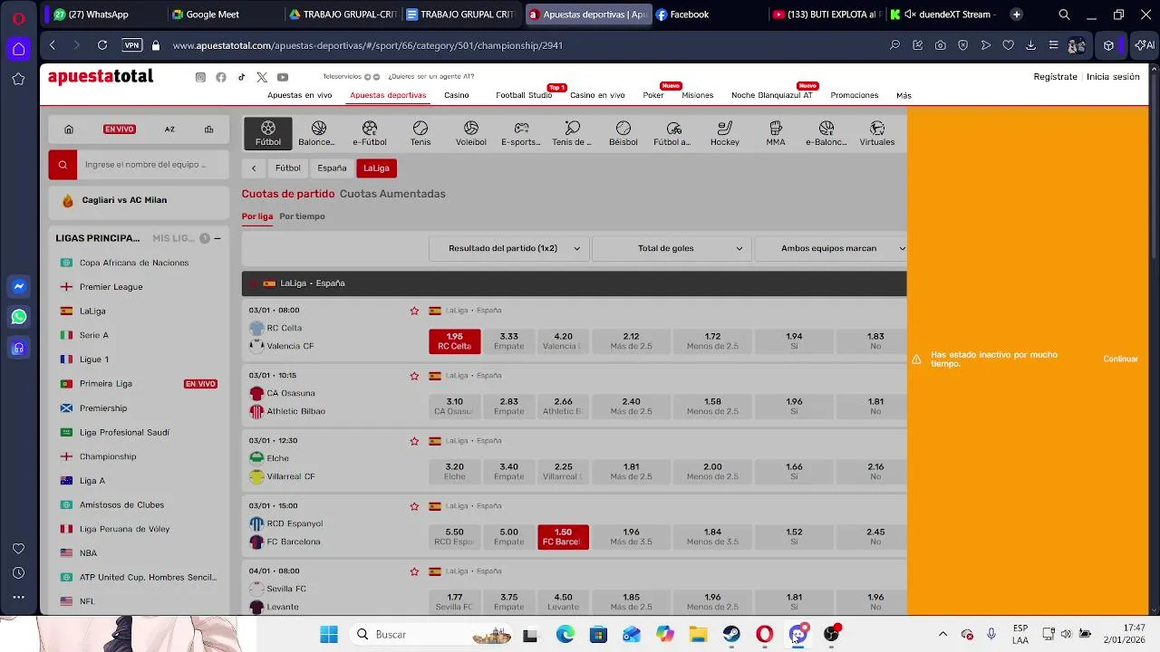Viewport: 1160px width, 652px height.
Task: Go back with the breadcrumb arrow
Action: 254,168
